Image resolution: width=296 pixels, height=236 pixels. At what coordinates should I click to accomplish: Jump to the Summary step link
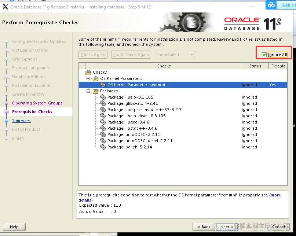pyautogui.click(x=21, y=121)
